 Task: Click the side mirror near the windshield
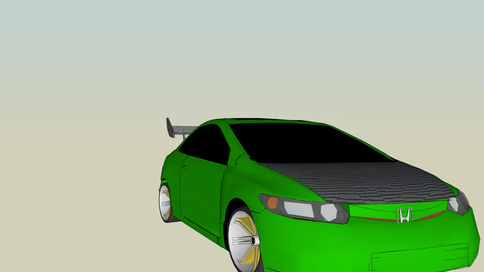click(238, 160)
